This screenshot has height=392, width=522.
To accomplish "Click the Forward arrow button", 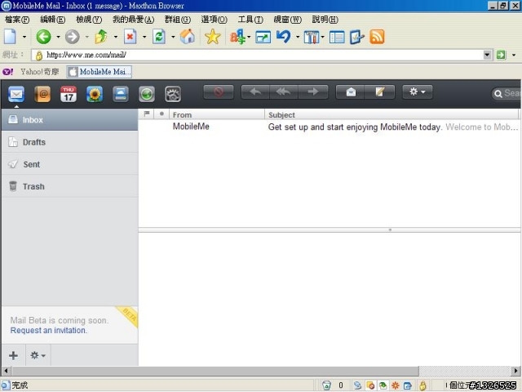I will (x=313, y=91).
